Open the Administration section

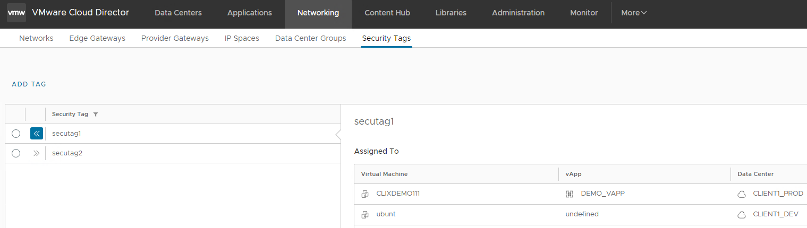518,13
